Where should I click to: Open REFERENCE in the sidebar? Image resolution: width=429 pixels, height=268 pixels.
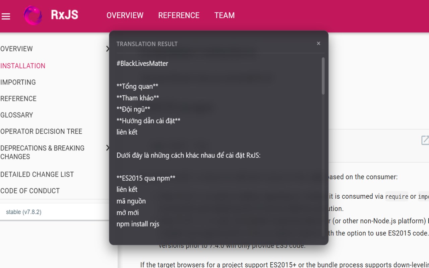[18, 98]
